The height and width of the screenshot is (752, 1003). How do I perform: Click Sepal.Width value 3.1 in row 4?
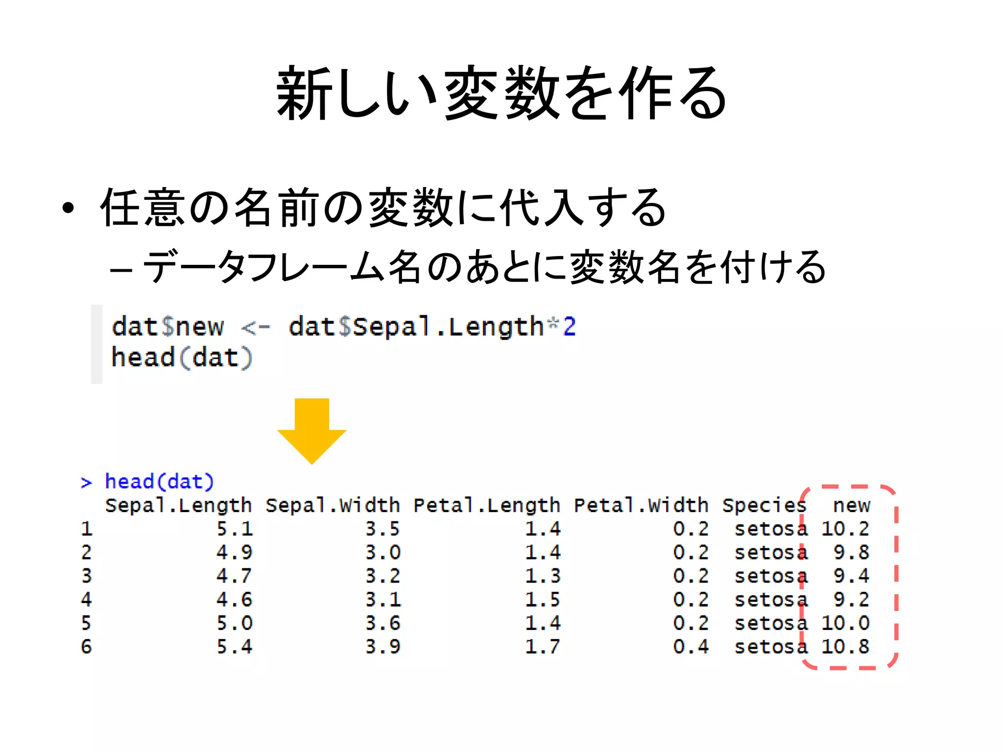pos(383,599)
